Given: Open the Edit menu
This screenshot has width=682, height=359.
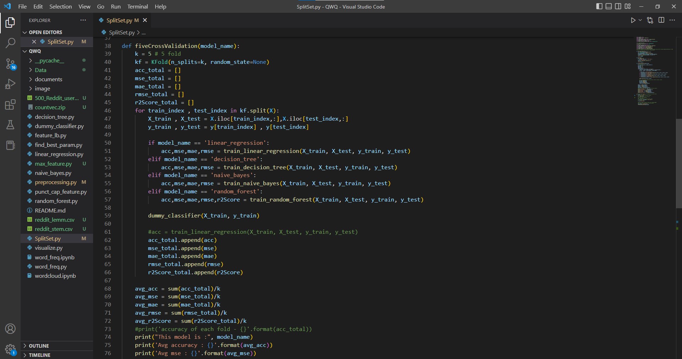Looking at the screenshot, I should click(x=38, y=6).
